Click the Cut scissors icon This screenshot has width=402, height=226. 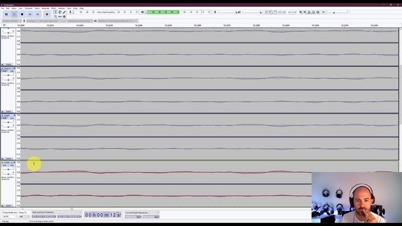point(266,12)
